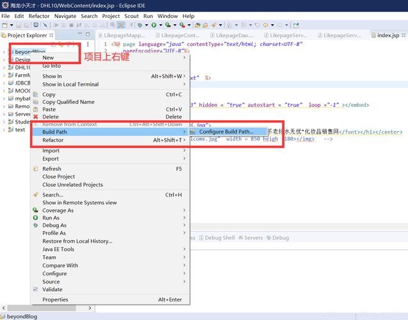Image resolution: width=408 pixels, height=320 pixels.
Task: Minimize the Project Explorer panel
Action: (80, 34)
